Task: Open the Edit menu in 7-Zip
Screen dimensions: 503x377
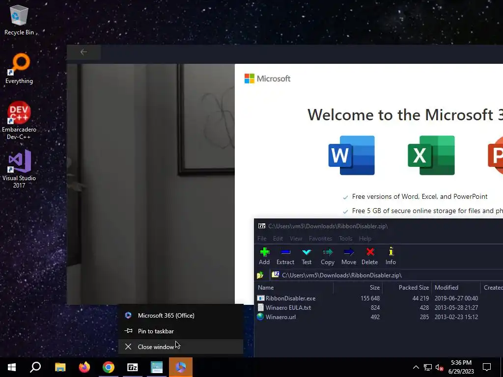Action: click(278, 239)
